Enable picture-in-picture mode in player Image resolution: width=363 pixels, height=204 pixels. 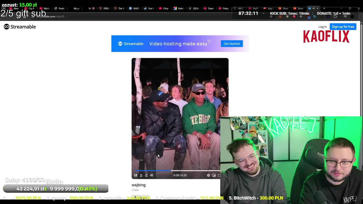click(x=214, y=175)
